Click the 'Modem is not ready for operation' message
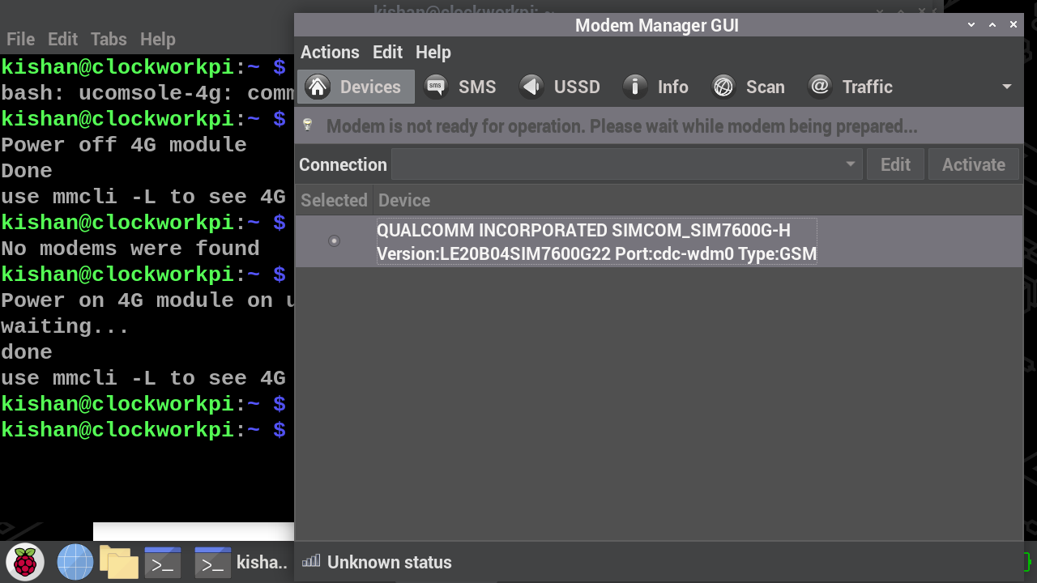Screen dimensions: 1037x583 [x=621, y=126]
